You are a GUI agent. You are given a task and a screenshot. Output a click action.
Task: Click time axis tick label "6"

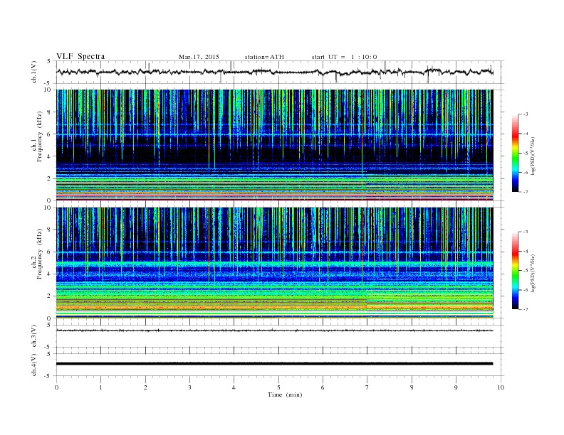point(323,387)
